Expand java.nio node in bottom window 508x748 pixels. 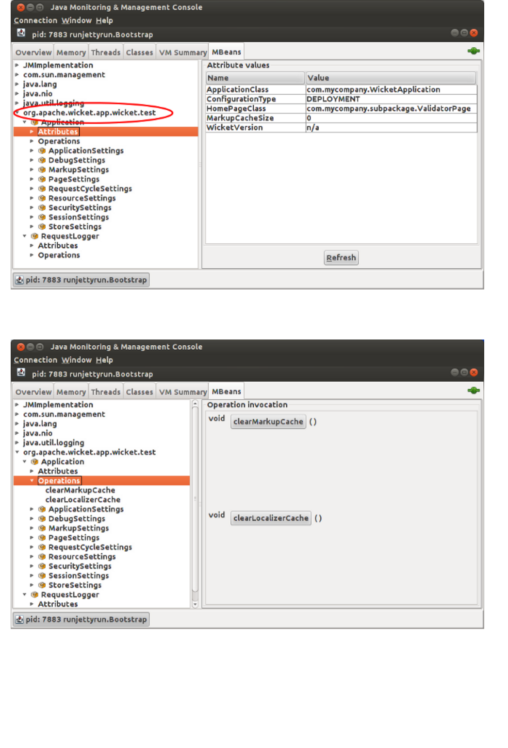17,433
